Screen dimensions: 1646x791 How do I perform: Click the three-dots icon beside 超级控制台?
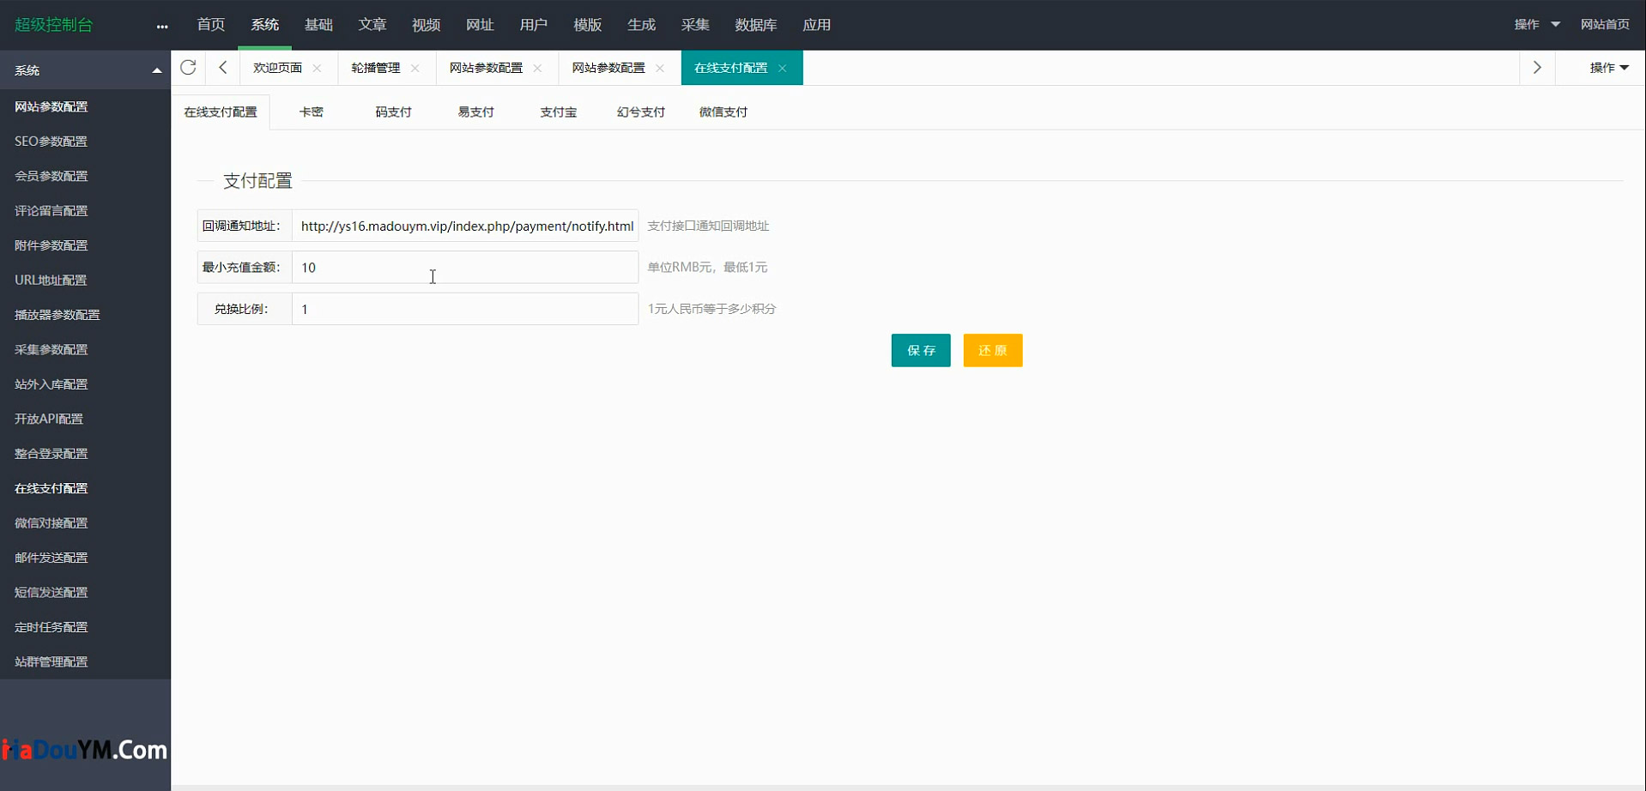point(162,26)
